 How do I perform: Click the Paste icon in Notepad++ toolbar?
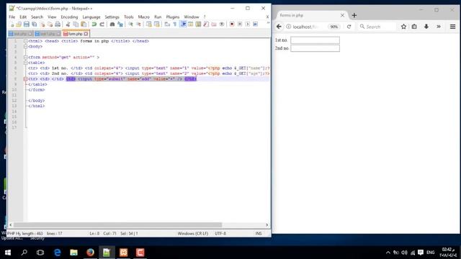click(x=84, y=24)
